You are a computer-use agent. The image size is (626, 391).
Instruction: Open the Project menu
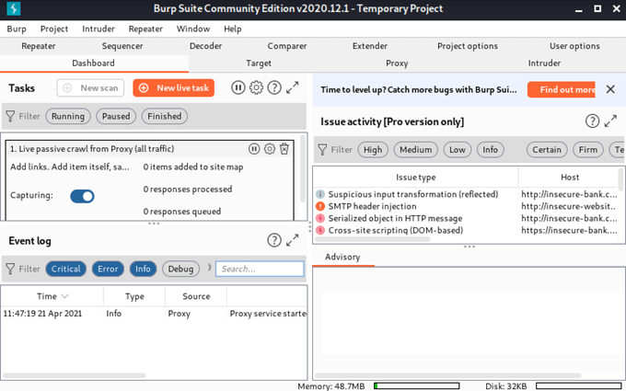pyautogui.click(x=54, y=29)
